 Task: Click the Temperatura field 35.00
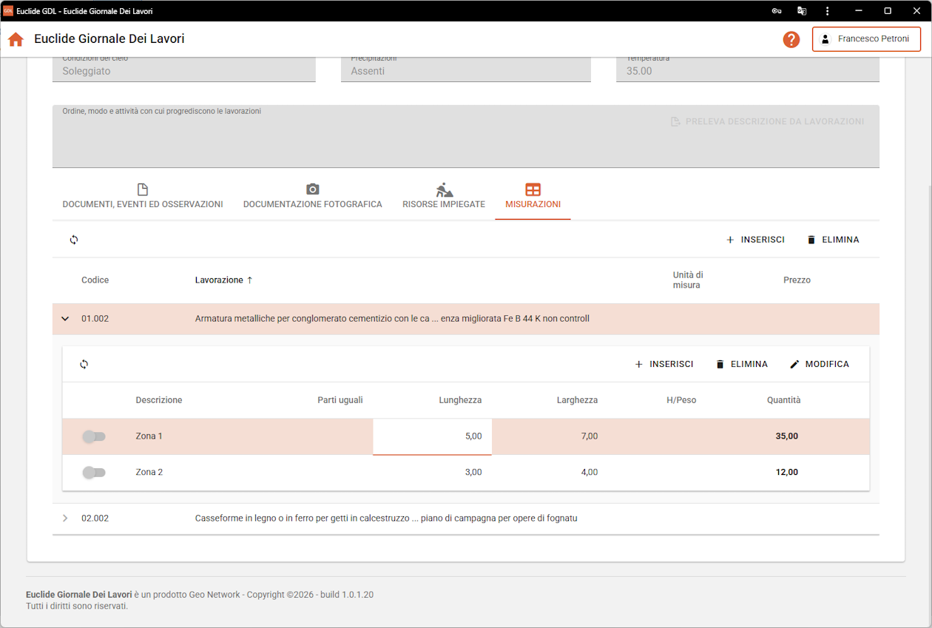point(748,69)
